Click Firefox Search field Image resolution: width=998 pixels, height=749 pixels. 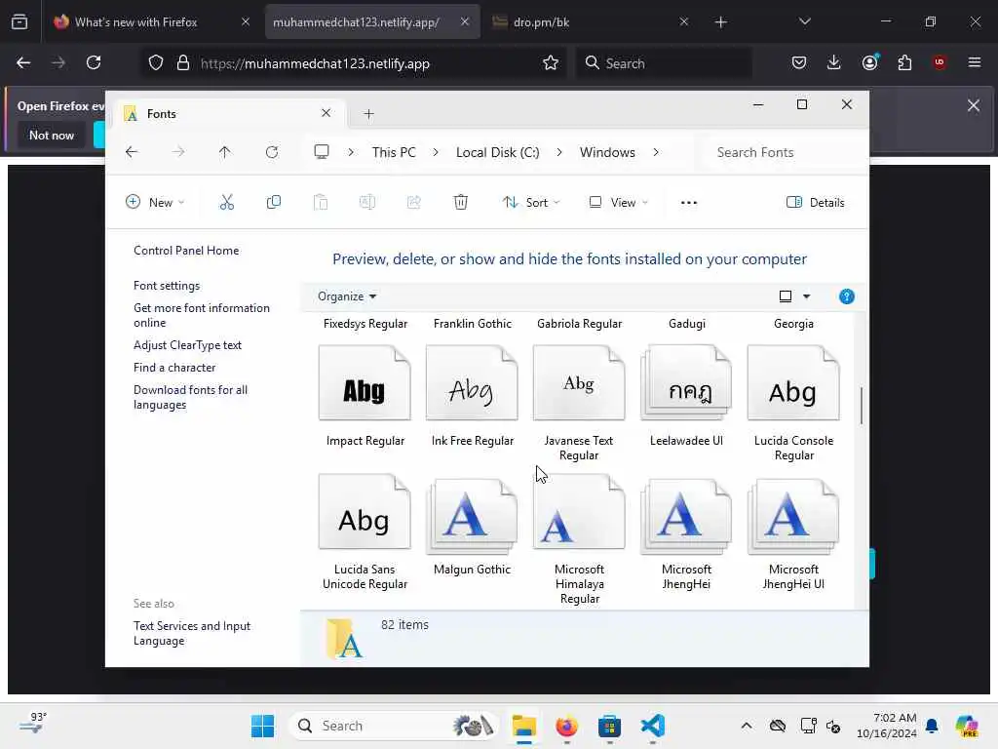click(x=665, y=63)
